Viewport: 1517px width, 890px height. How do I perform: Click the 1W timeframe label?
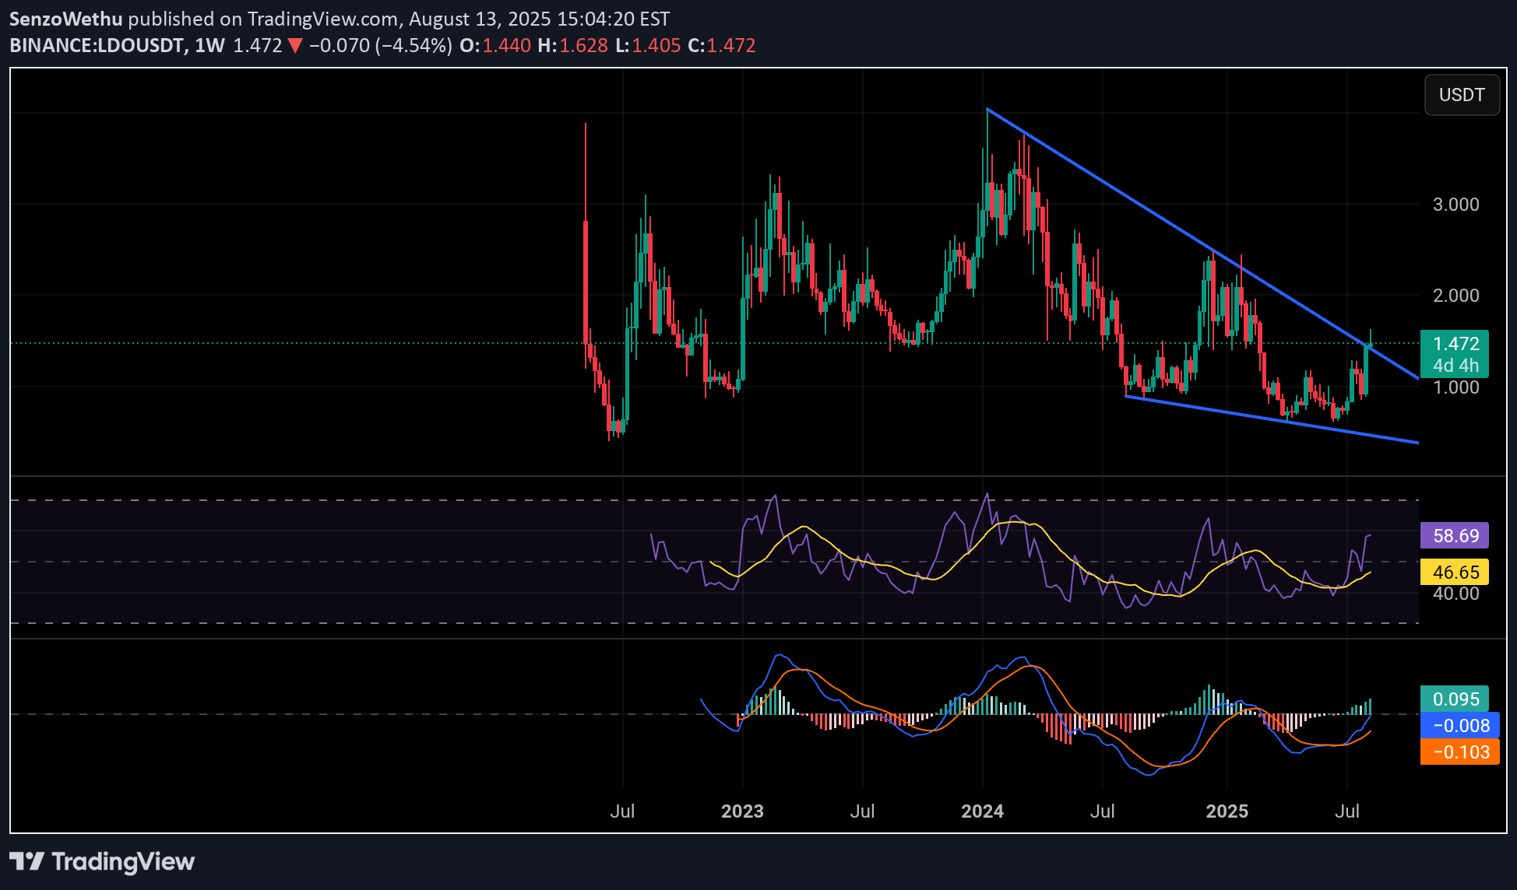click(x=209, y=45)
